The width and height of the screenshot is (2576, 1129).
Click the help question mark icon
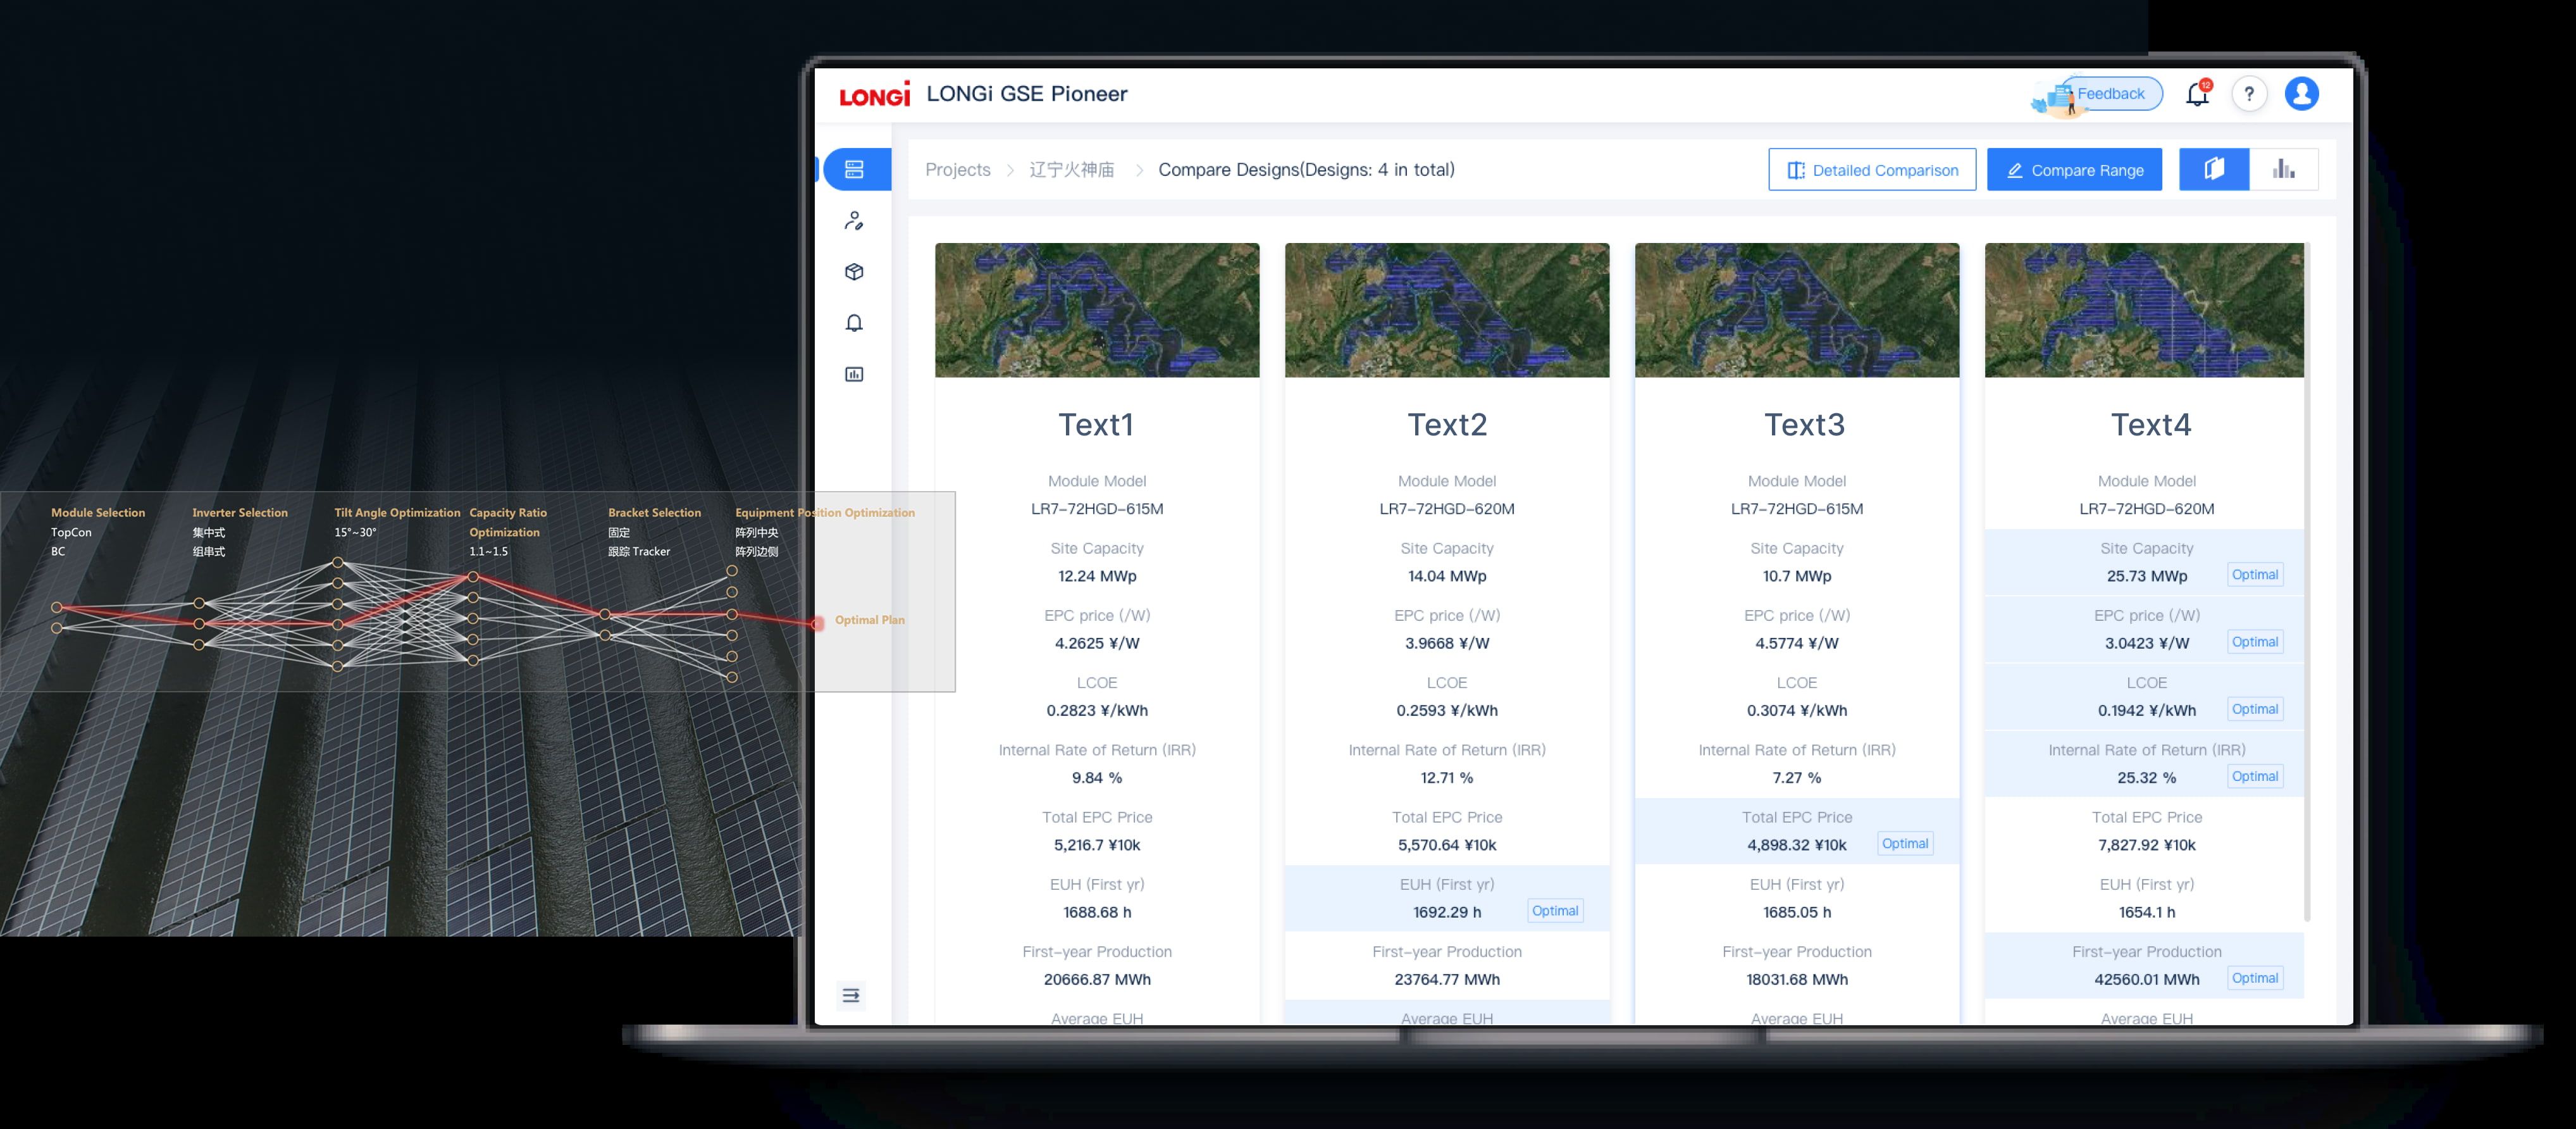pyautogui.click(x=2249, y=94)
